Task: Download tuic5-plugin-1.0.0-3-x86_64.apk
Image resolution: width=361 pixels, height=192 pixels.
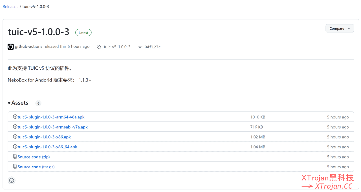Action: point(47,147)
